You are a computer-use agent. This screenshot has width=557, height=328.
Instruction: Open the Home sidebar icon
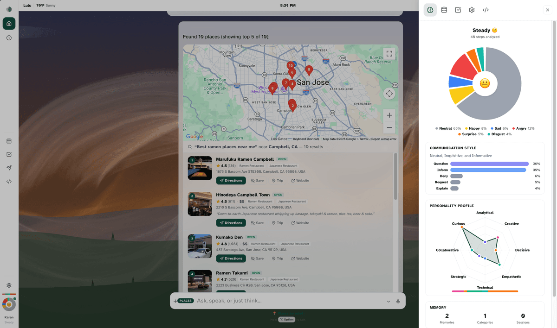point(9,24)
